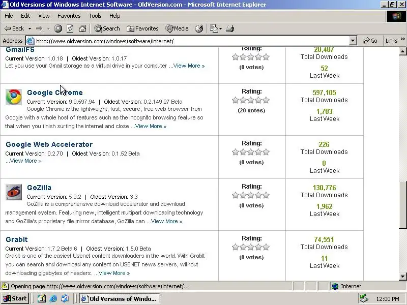Open the Forward history dropdown arrow
This screenshot has width=407, height=305.
tap(48, 28)
